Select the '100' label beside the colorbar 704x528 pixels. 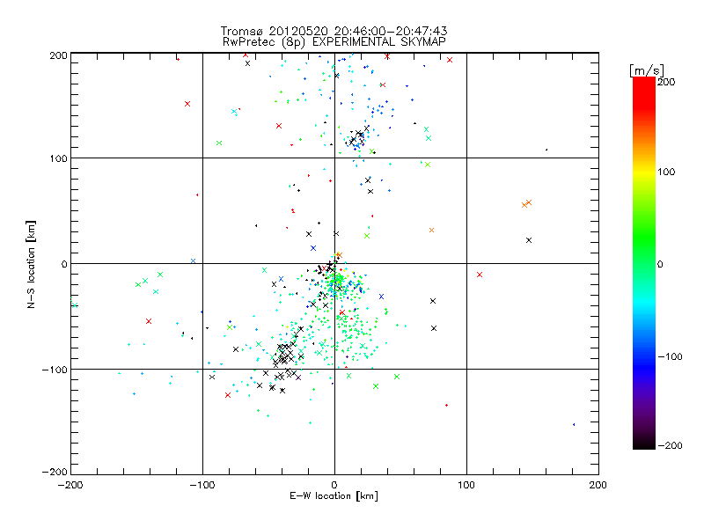pos(666,172)
